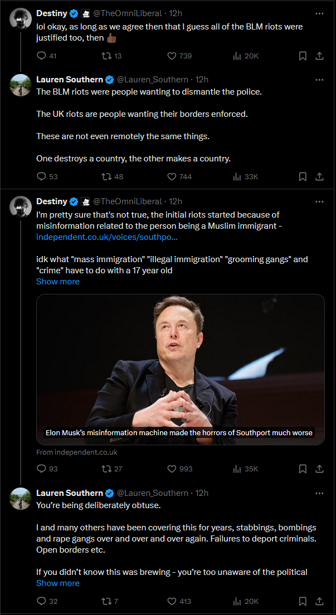The image size is (336, 615).
Task: Open @TheOmniLiberal handle on the top tweet
Action: point(128,13)
